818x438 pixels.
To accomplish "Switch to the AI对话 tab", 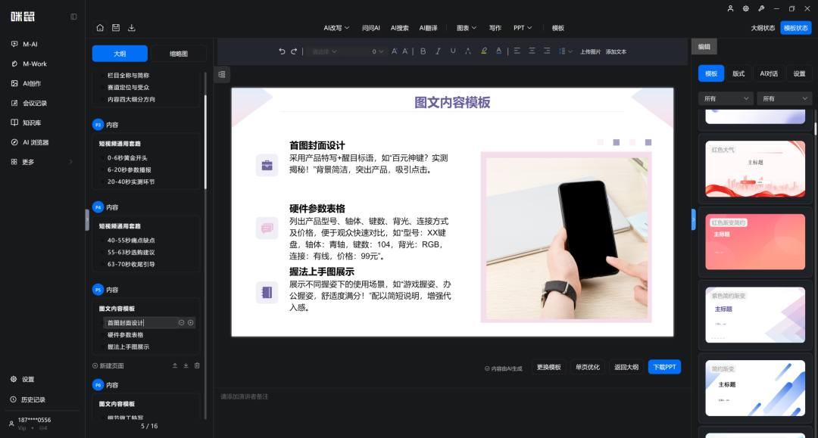I will (x=769, y=73).
